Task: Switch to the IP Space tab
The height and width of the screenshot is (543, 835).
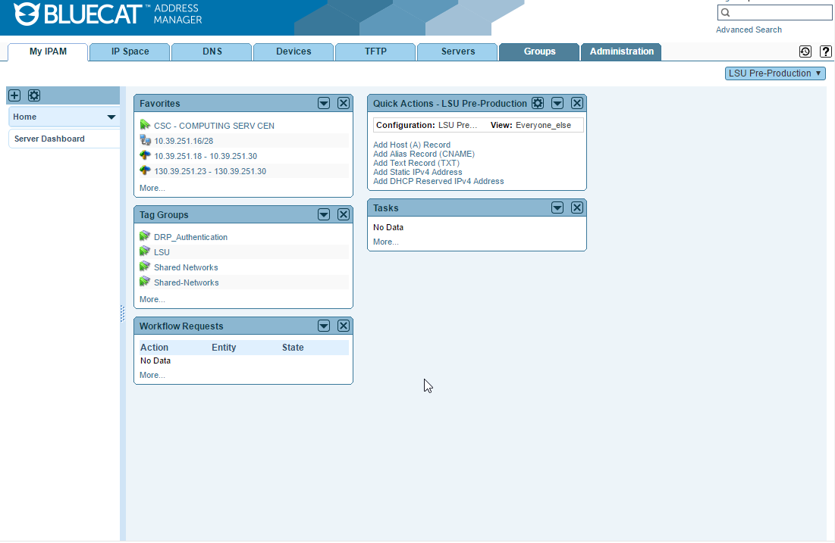Action: 130,51
